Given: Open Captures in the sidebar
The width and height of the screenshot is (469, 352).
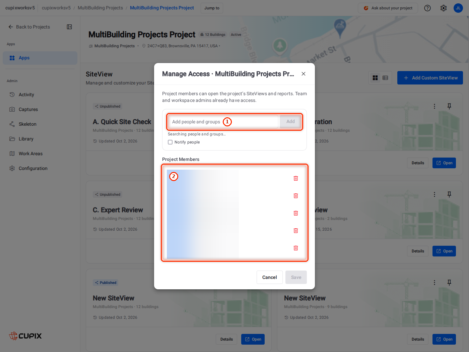Looking at the screenshot, I should (x=40, y=109).
